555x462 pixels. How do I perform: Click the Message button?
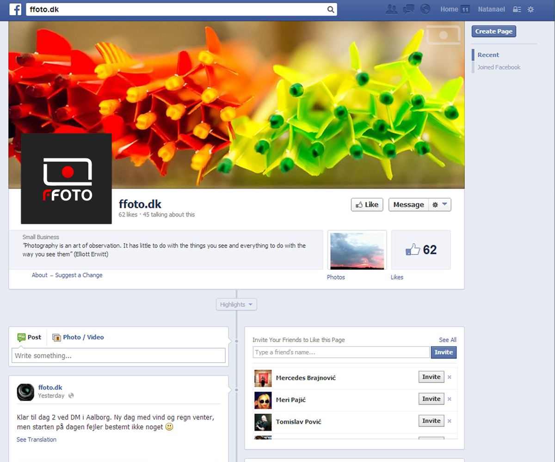[408, 205]
